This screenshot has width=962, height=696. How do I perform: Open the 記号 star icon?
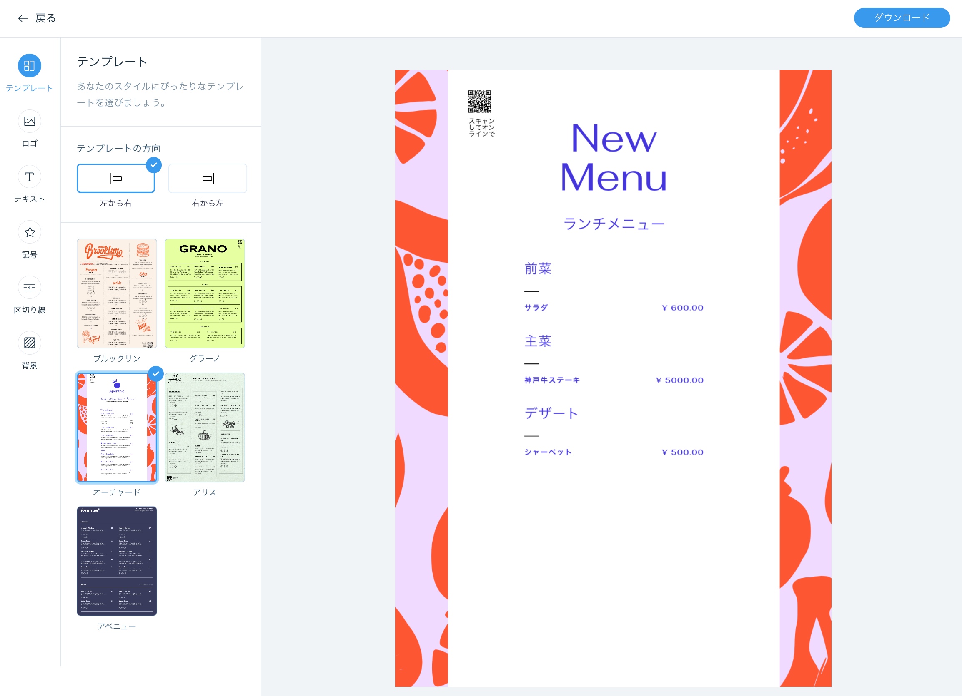coord(29,232)
